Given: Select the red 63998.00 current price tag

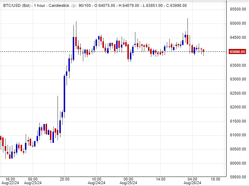Looking at the screenshot, I should (x=238, y=51).
